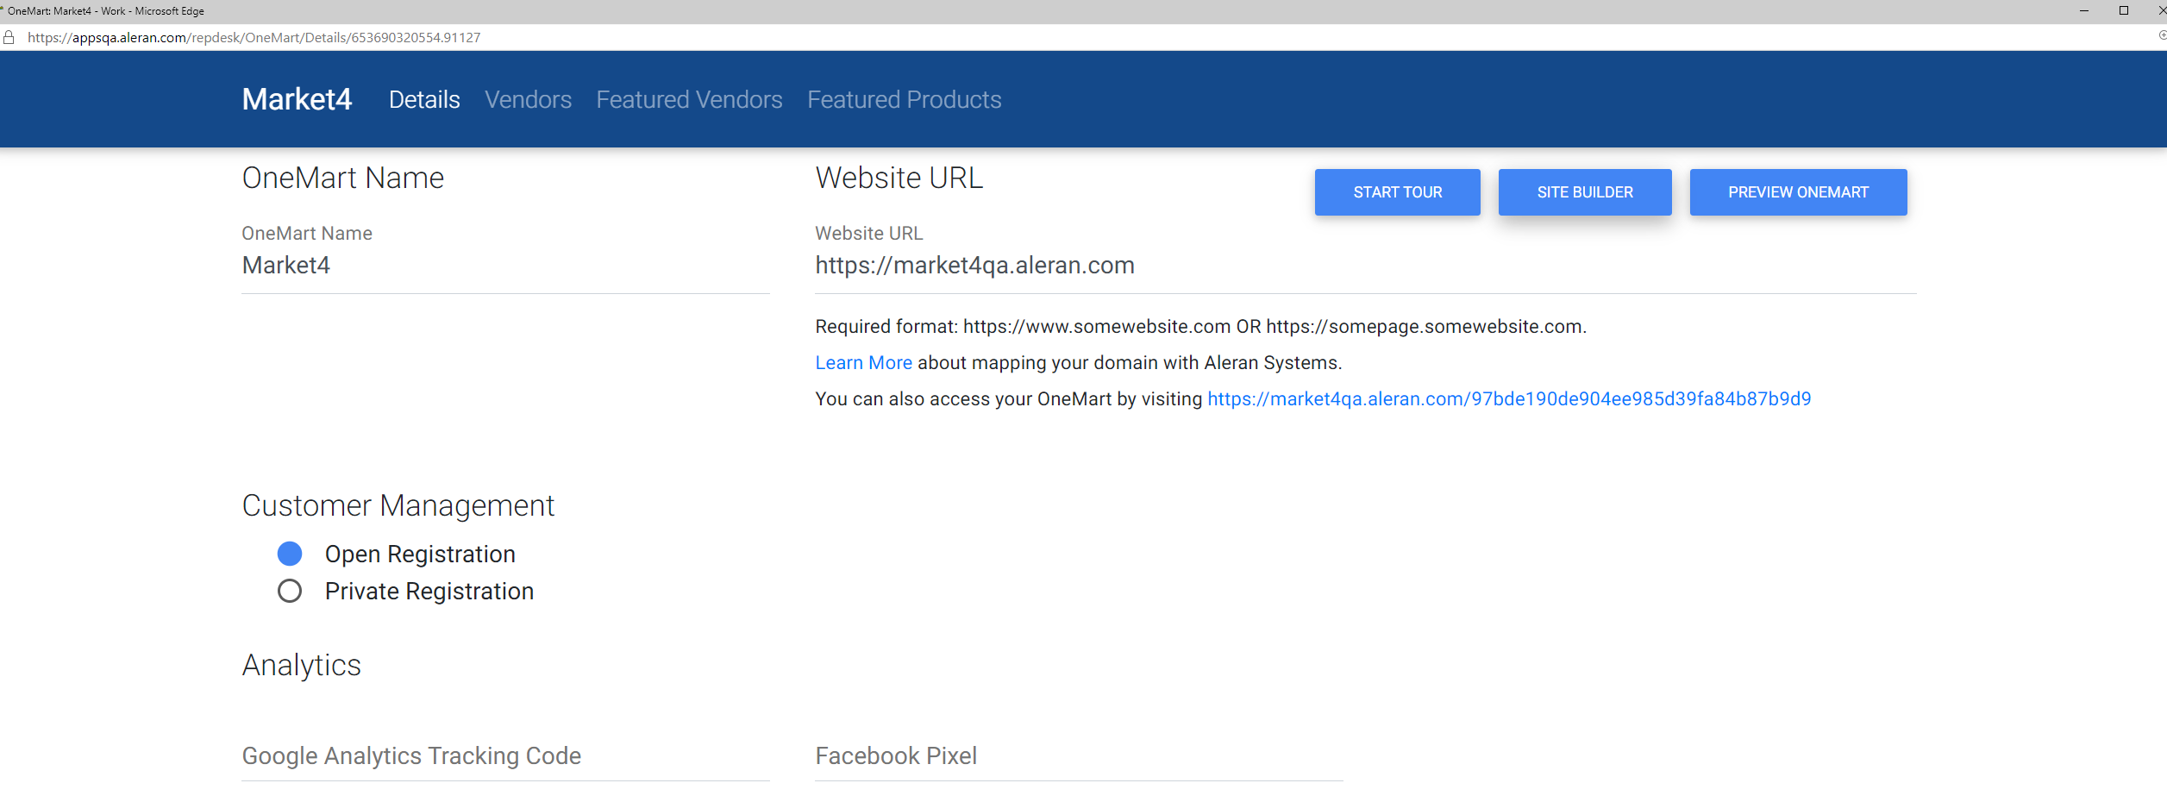Click the Market4 brand name in the navbar
The image size is (2167, 802).
297,99
